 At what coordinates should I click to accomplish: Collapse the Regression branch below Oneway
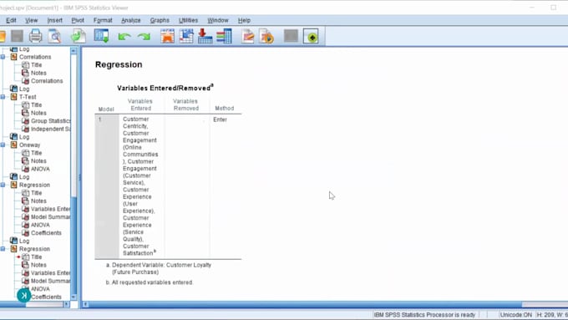click(3, 185)
